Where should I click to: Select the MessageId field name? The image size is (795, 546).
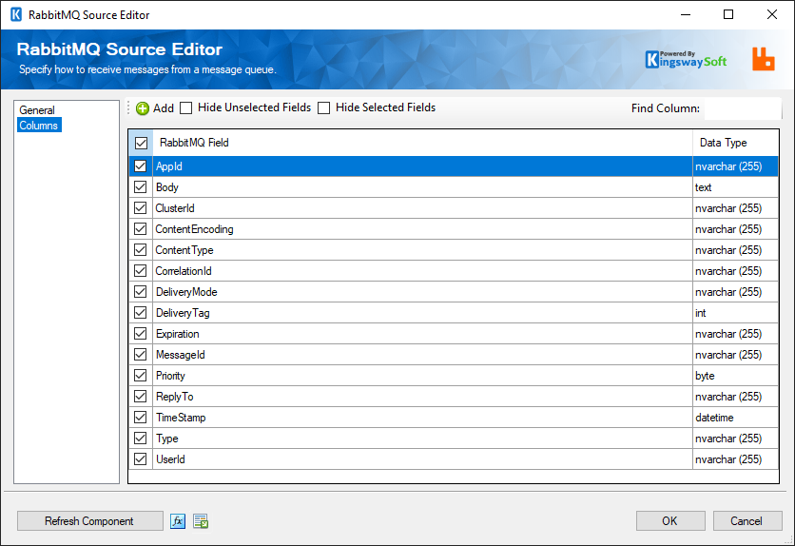[181, 355]
